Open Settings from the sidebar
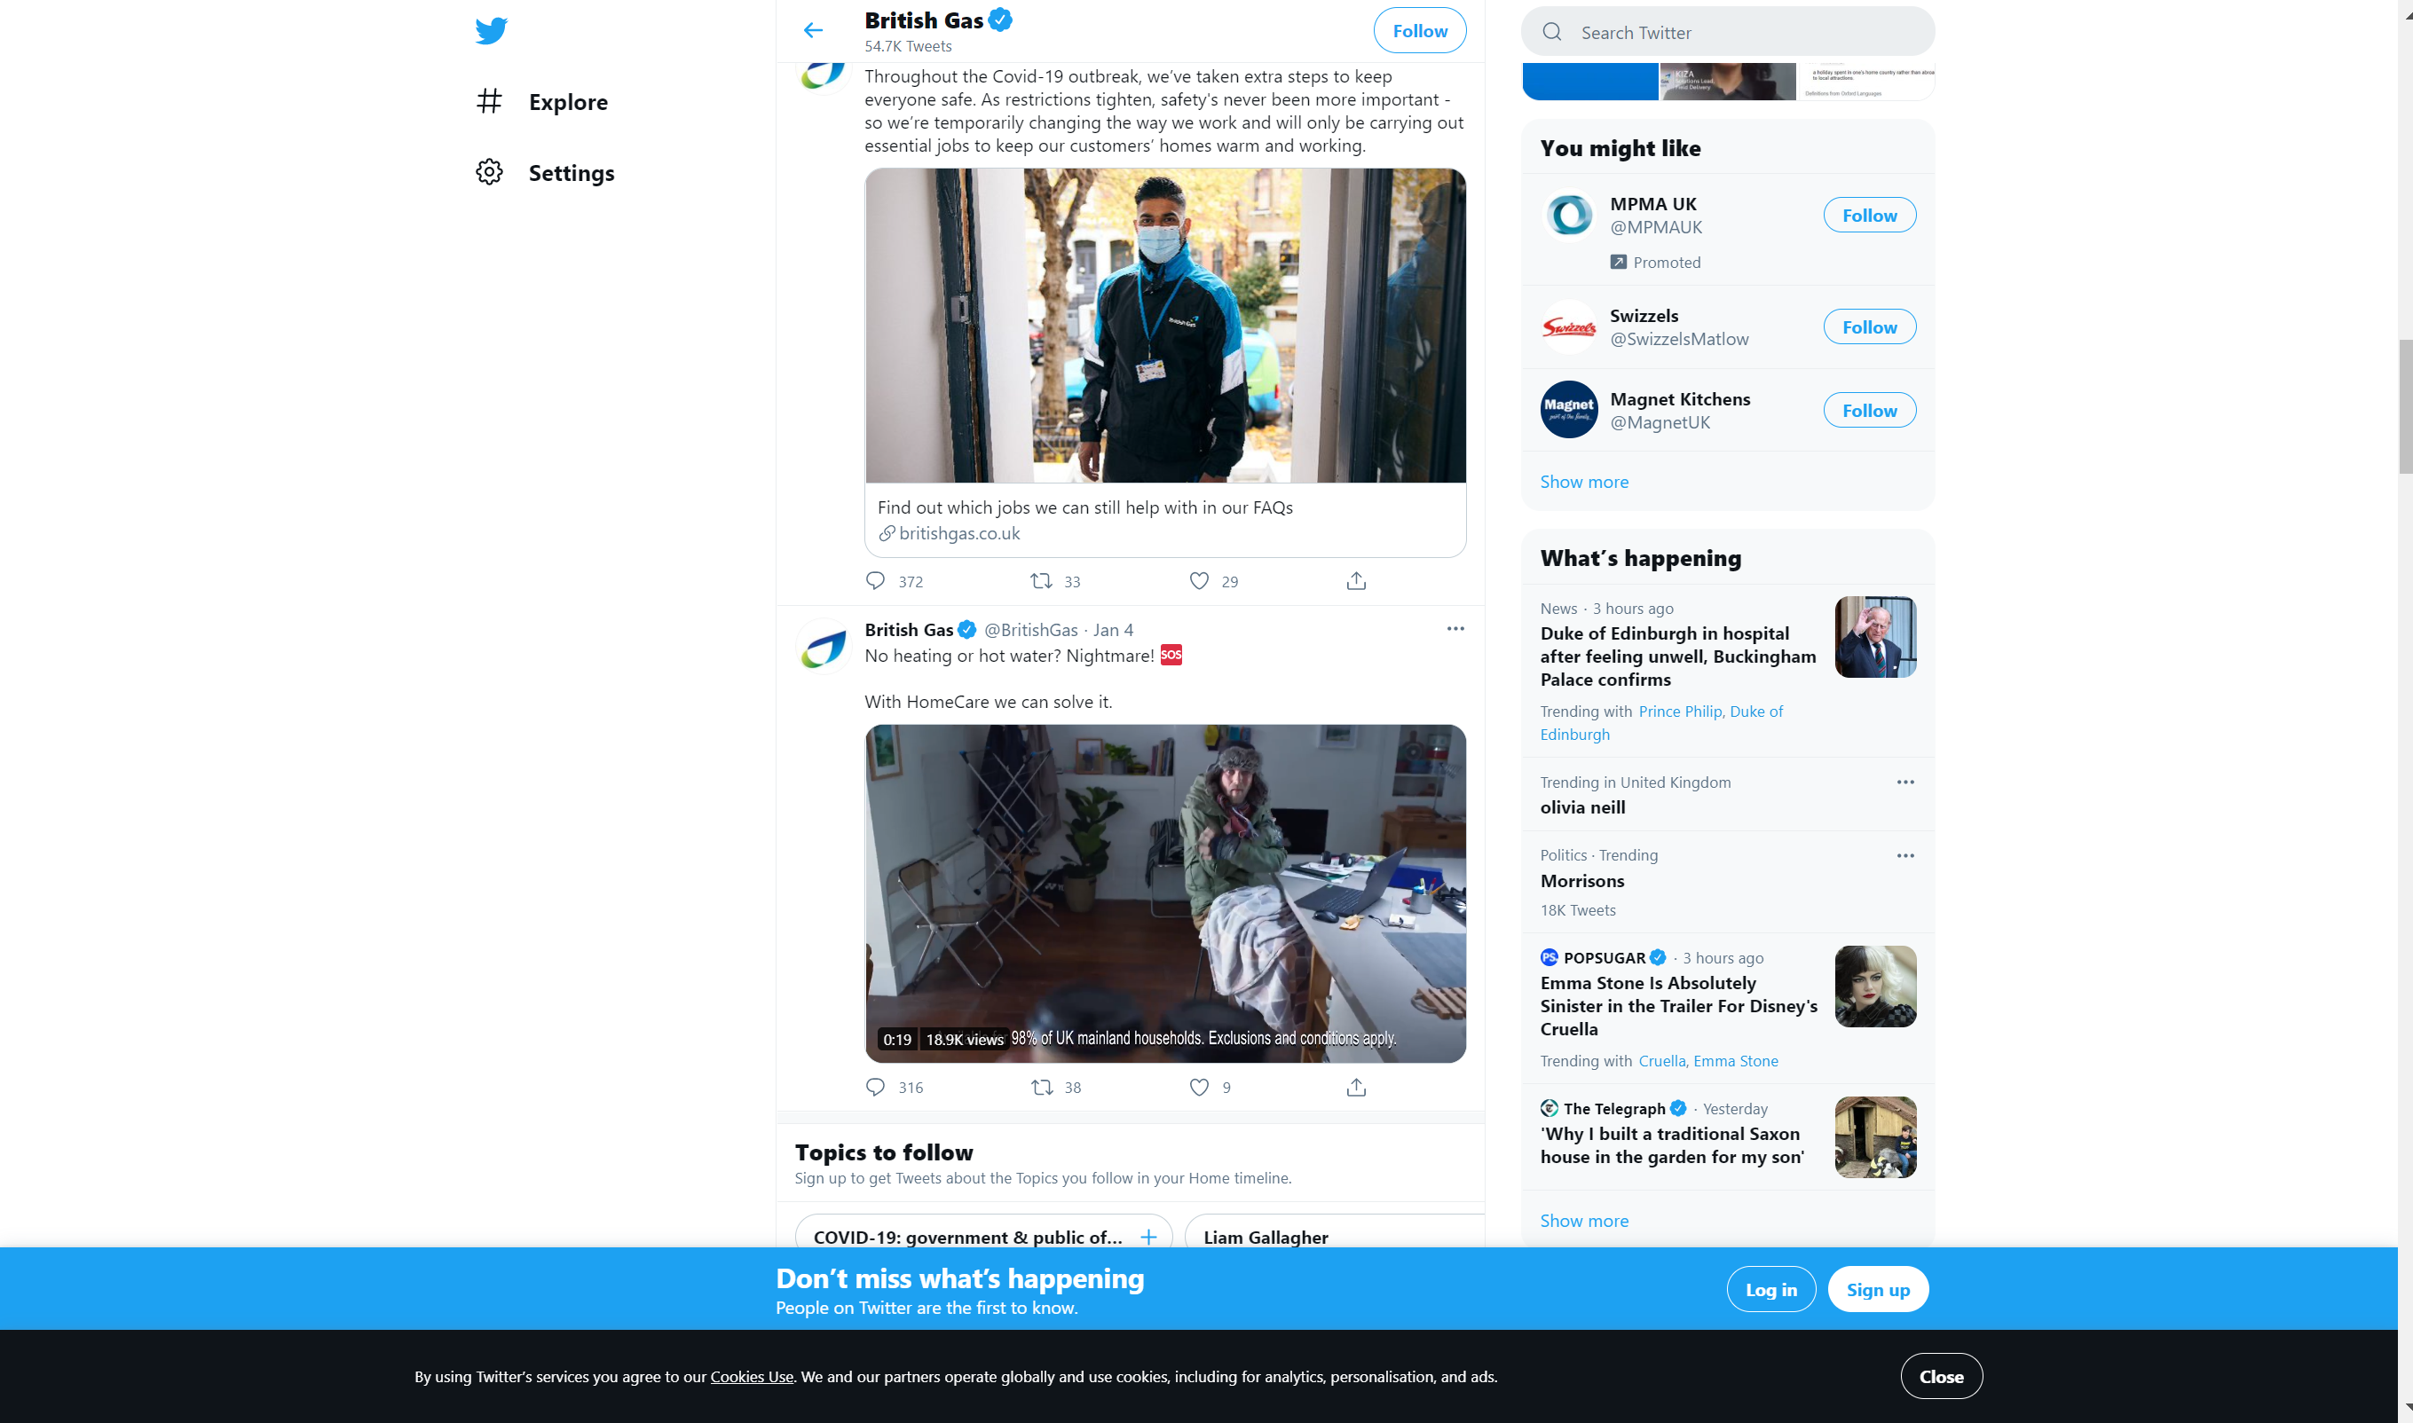This screenshot has height=1423, width=2413. point(545,173)
